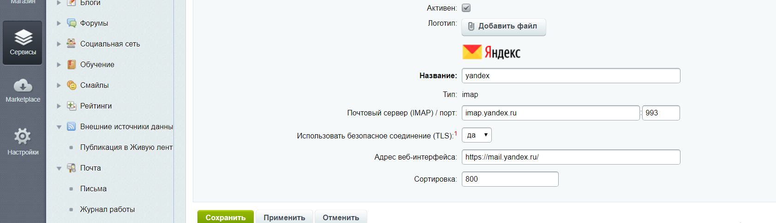The image size is (776, 223).
Task: Click the Название input field
Action: [571, 76]
